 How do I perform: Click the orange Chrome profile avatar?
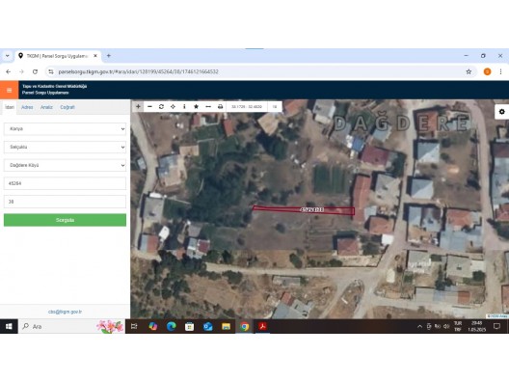[487, 71]
